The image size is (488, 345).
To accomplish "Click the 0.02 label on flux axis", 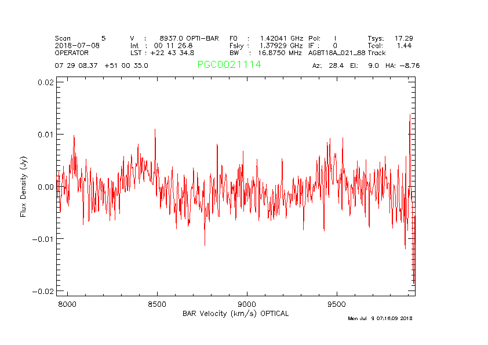I will tap(46, 82).
